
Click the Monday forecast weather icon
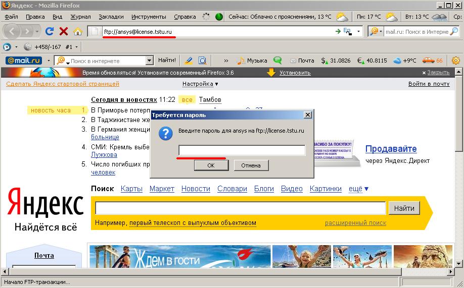tap(392, 17)
